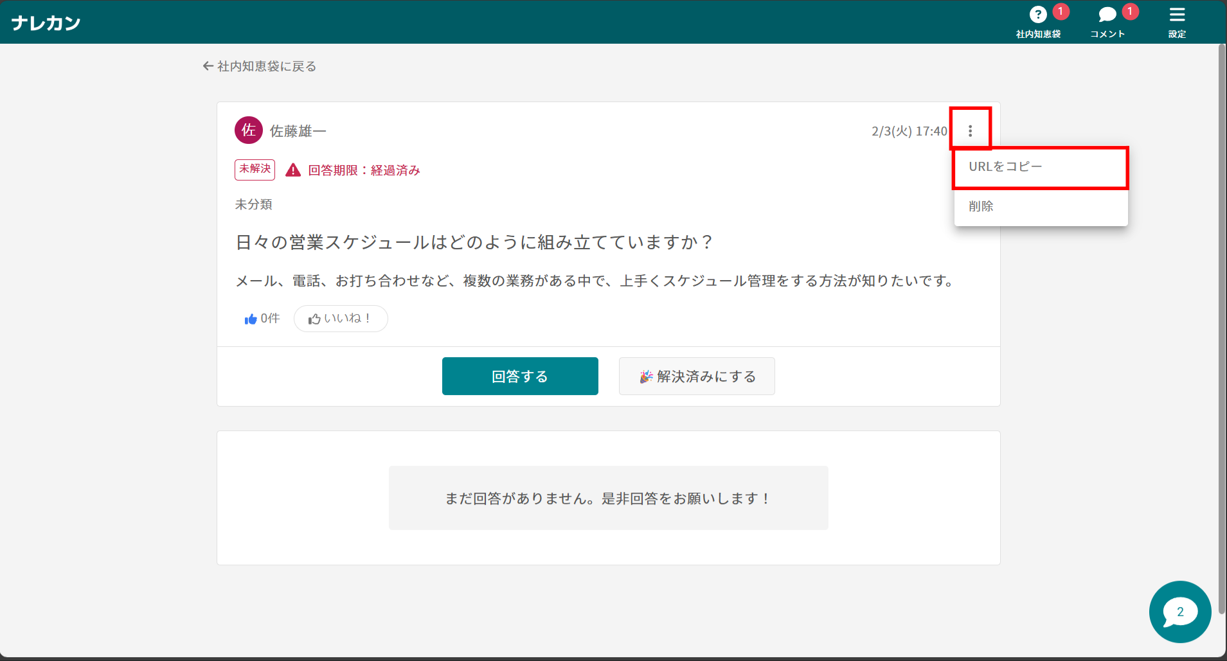Open the コメント speech bubble icon

point(1106,14)
